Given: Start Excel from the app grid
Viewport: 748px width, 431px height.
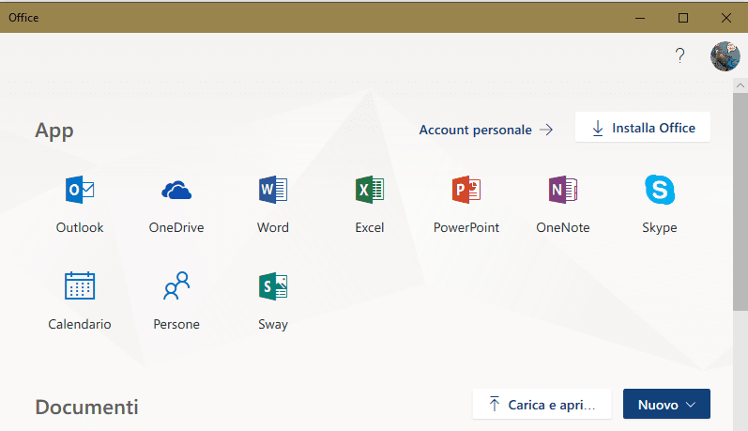Looking at the screenshot, I should click(370, 191).
